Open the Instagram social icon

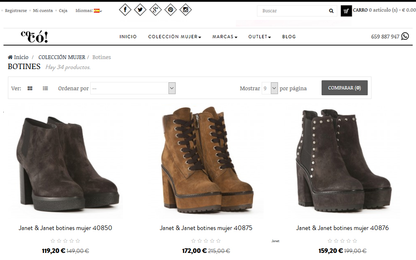click(x=186, y=10)
